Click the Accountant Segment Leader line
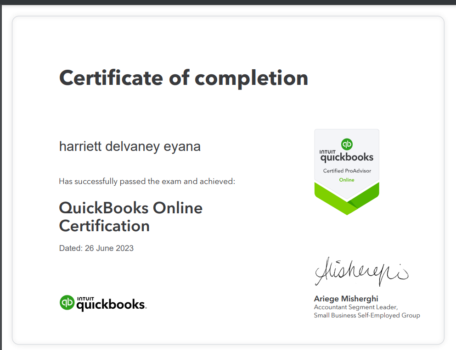Image resolution: width=456 pixels, height=350 pixels. 356,307
